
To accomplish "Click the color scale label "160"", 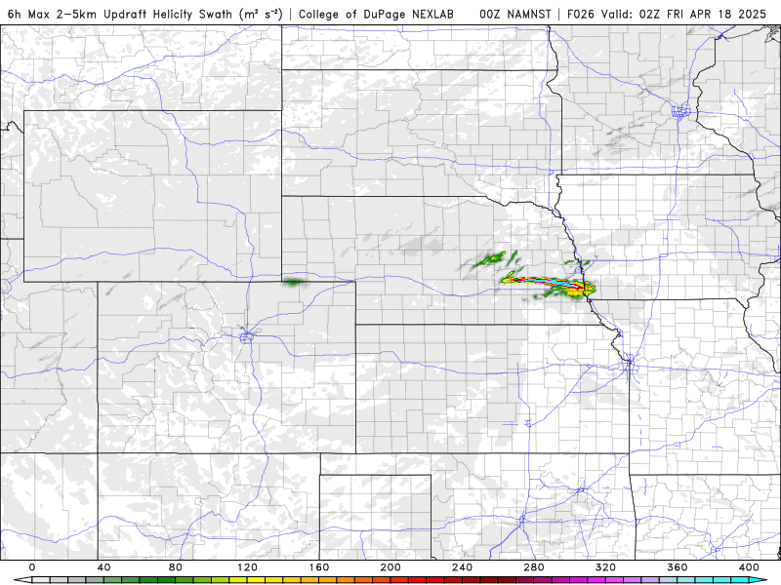I will [x=319, y=567].
